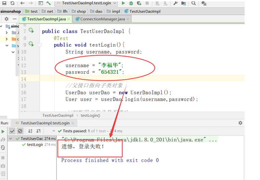Click the Synchronize refresh icon

(x=12, y=3)
